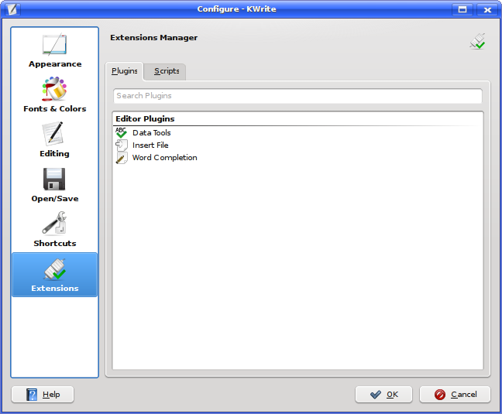Maximize the Configure - KWrite window
Screen dimensions: 502x414
pos(462,9)
